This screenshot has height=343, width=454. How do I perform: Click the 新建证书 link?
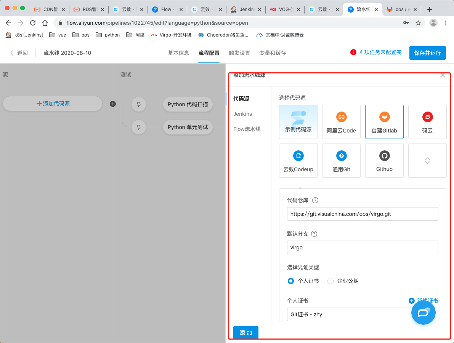tap(427, 300)
